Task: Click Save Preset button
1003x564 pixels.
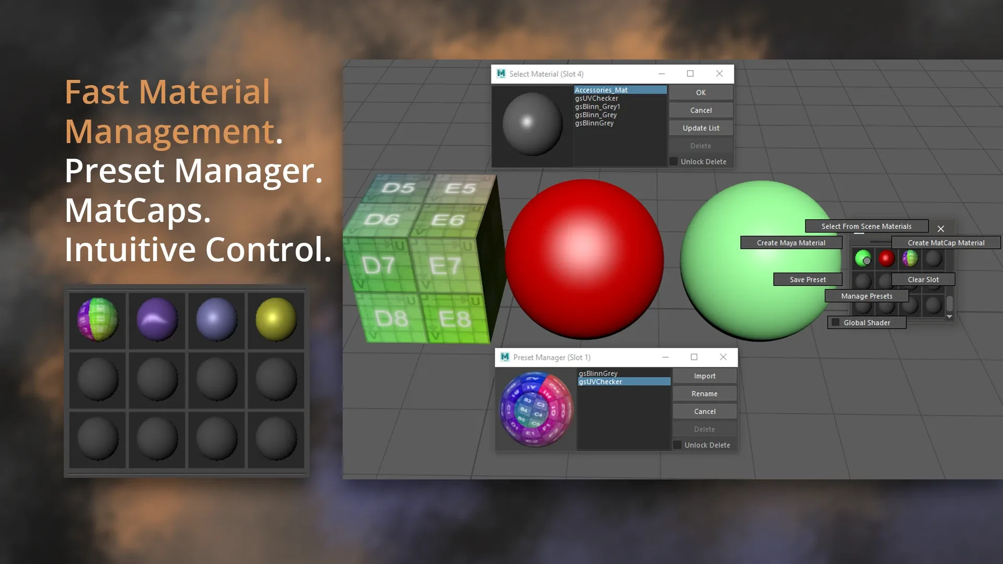Action: point(808,279)
